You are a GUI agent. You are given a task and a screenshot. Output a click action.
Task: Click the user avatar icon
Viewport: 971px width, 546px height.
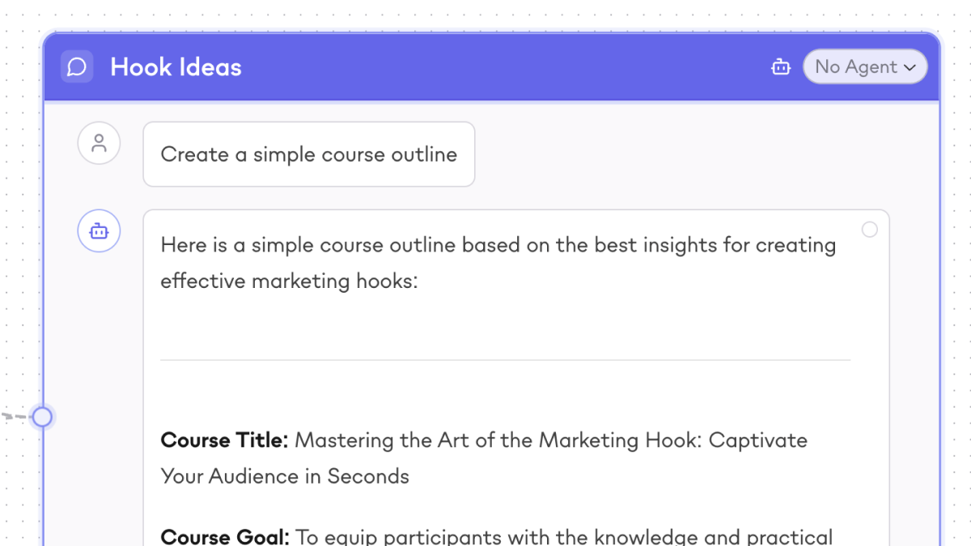click(99, 144)
